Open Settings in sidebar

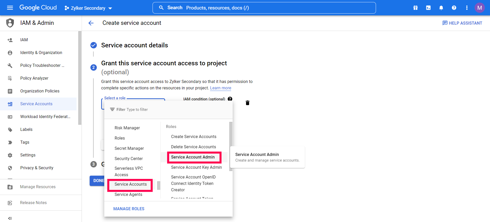38,155
